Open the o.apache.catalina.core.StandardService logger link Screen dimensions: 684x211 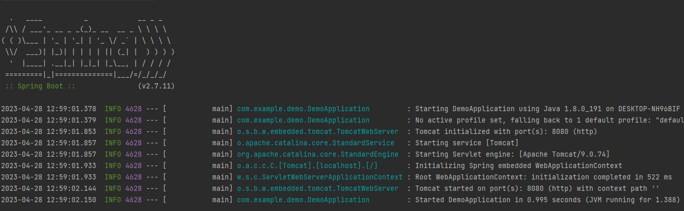click(315, 143)
